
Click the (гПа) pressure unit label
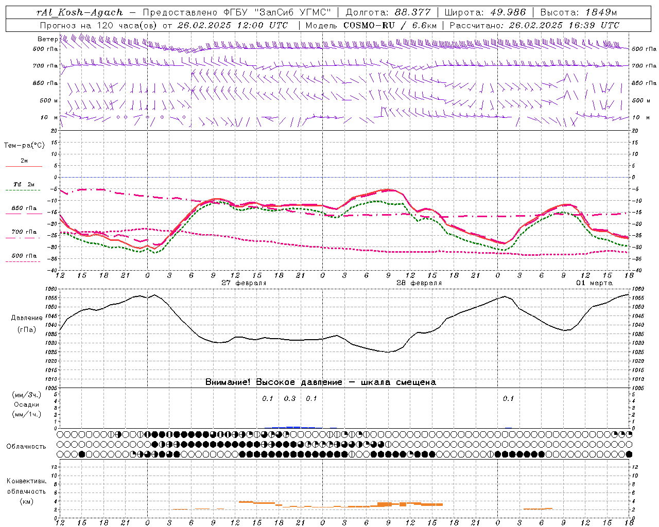pos(26,329)
